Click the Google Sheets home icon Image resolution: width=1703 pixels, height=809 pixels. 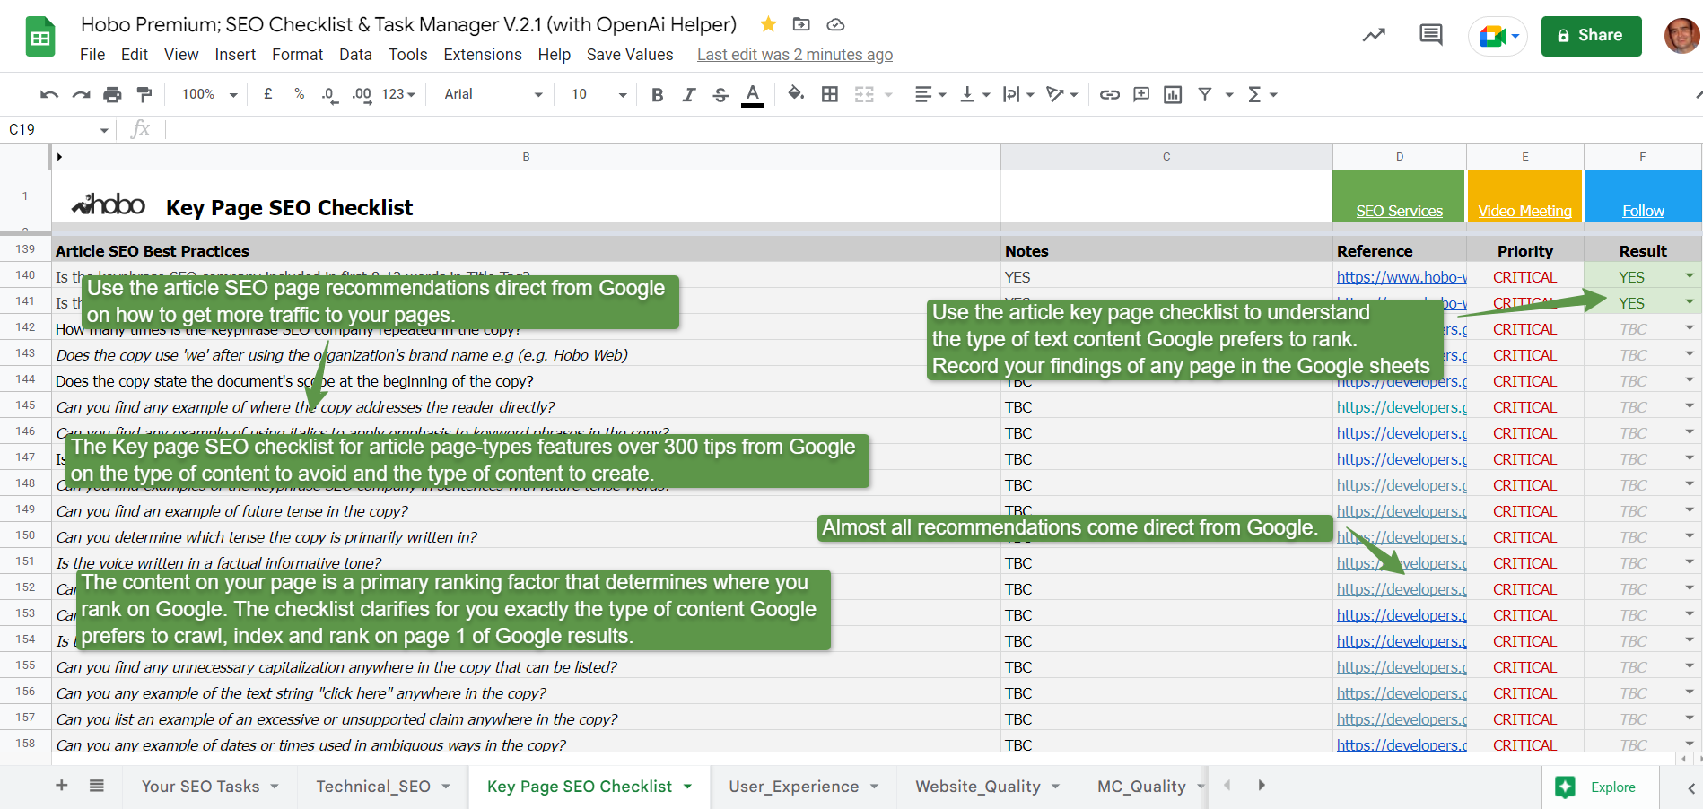(40, 38)
